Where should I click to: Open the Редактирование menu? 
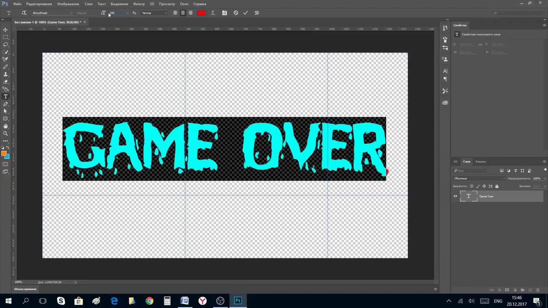[x=39, y=4]
